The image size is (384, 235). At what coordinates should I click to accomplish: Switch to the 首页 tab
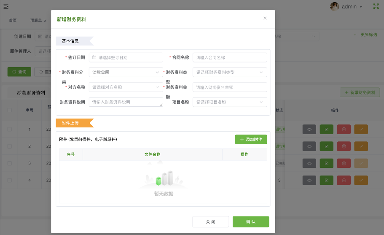[x=13, y=20]
